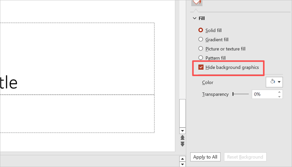Click the slide scrollbar down arrow
The image size is (292, 167).
pos(183,131)
